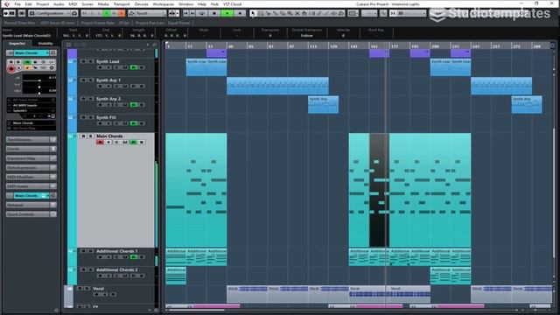Solo the Synth Fill track
Viewport: 560px width, 315px height.
pyautogui.click(x=91, y=117)
